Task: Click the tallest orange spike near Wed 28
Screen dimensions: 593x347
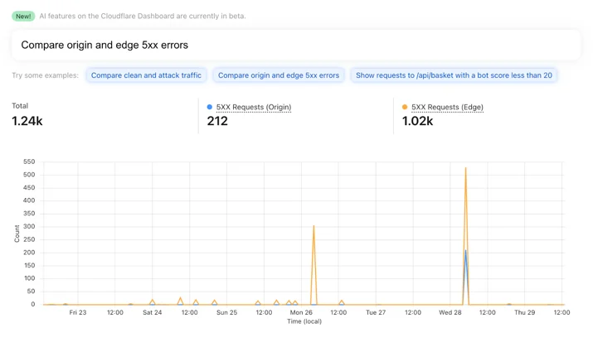Action: click(x=465, y=169)
